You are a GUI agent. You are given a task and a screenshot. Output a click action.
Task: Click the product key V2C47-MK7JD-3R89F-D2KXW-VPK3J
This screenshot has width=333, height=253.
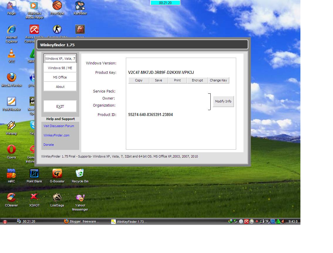pyautogui.click(x=161, y=72)
